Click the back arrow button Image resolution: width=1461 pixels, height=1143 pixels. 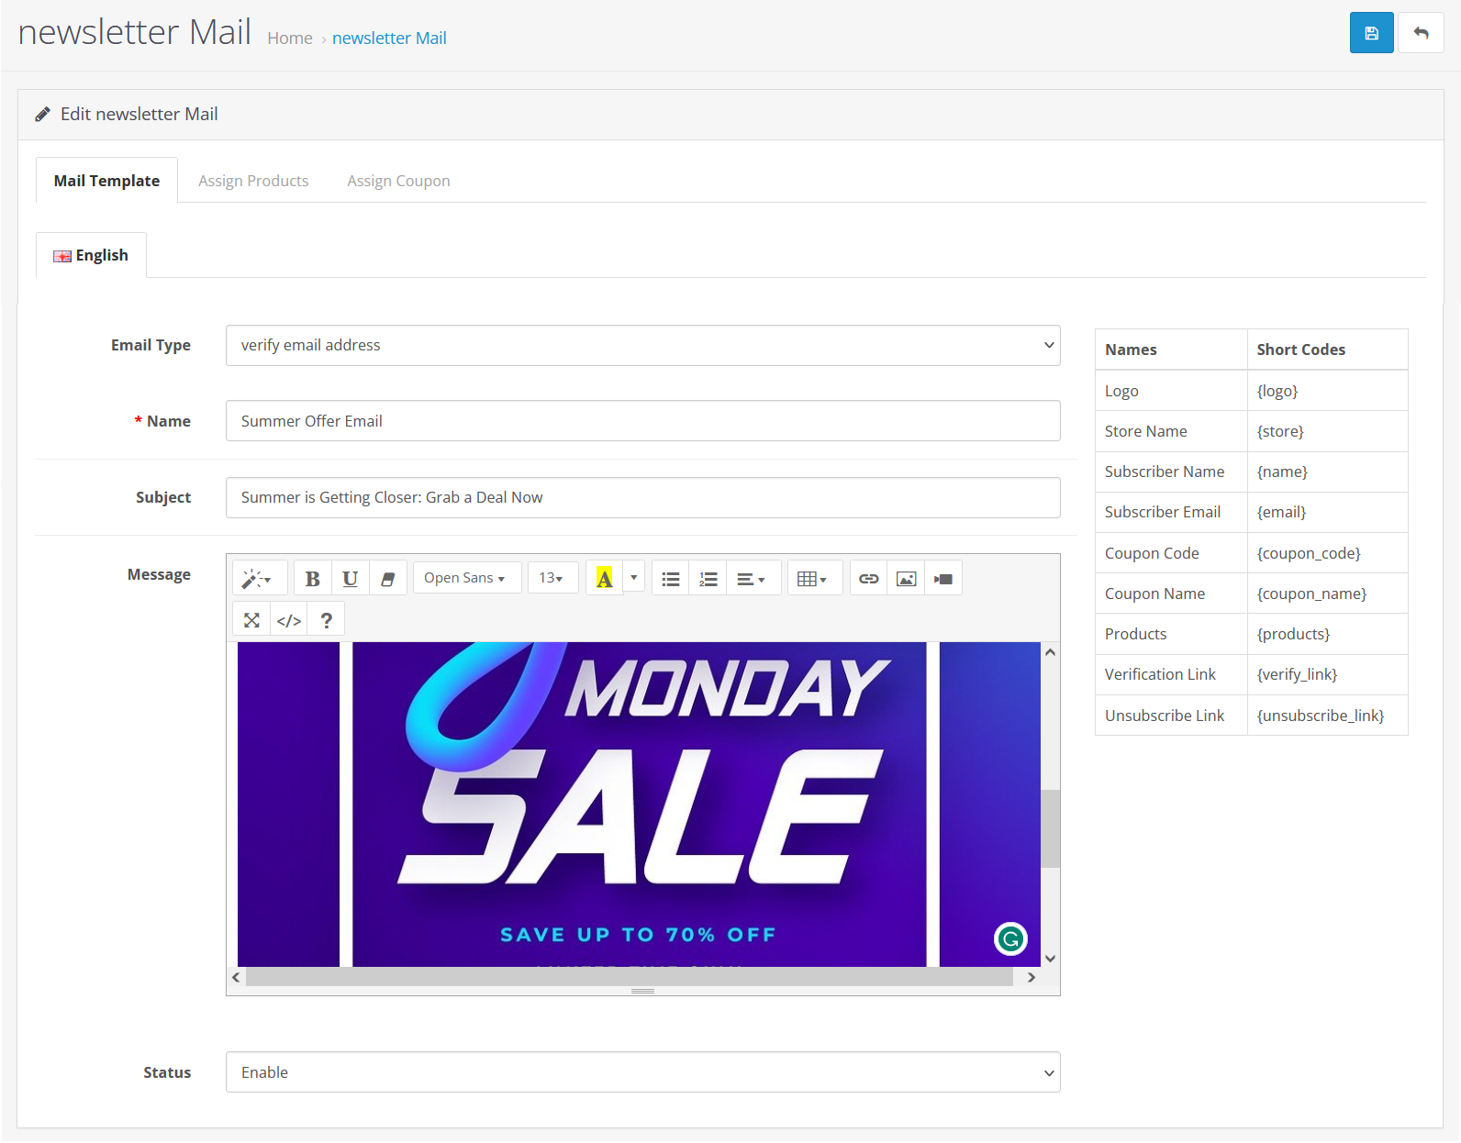(x=1421, y=33)
